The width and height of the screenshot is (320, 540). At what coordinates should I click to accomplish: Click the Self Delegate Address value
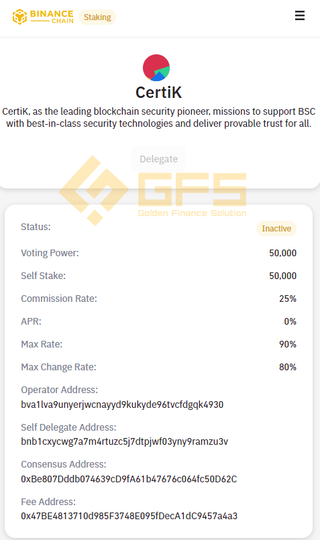coord(124,441)
